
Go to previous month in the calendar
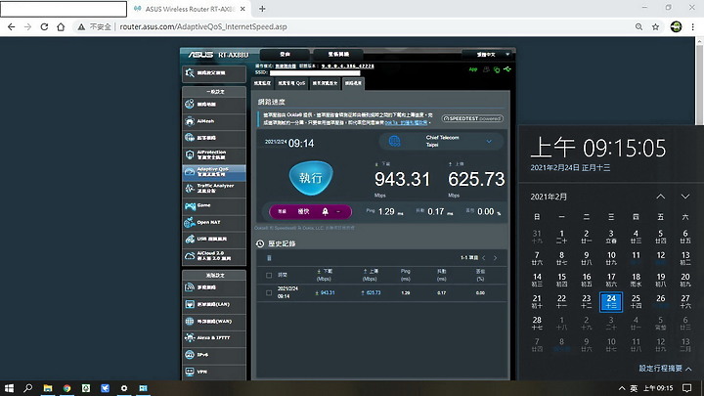tap(660, 197)
